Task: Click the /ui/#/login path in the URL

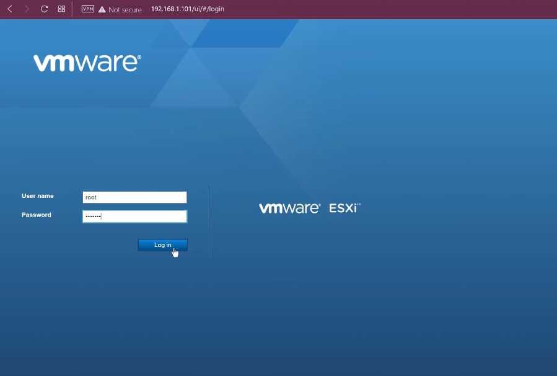Action: point(209,9)
